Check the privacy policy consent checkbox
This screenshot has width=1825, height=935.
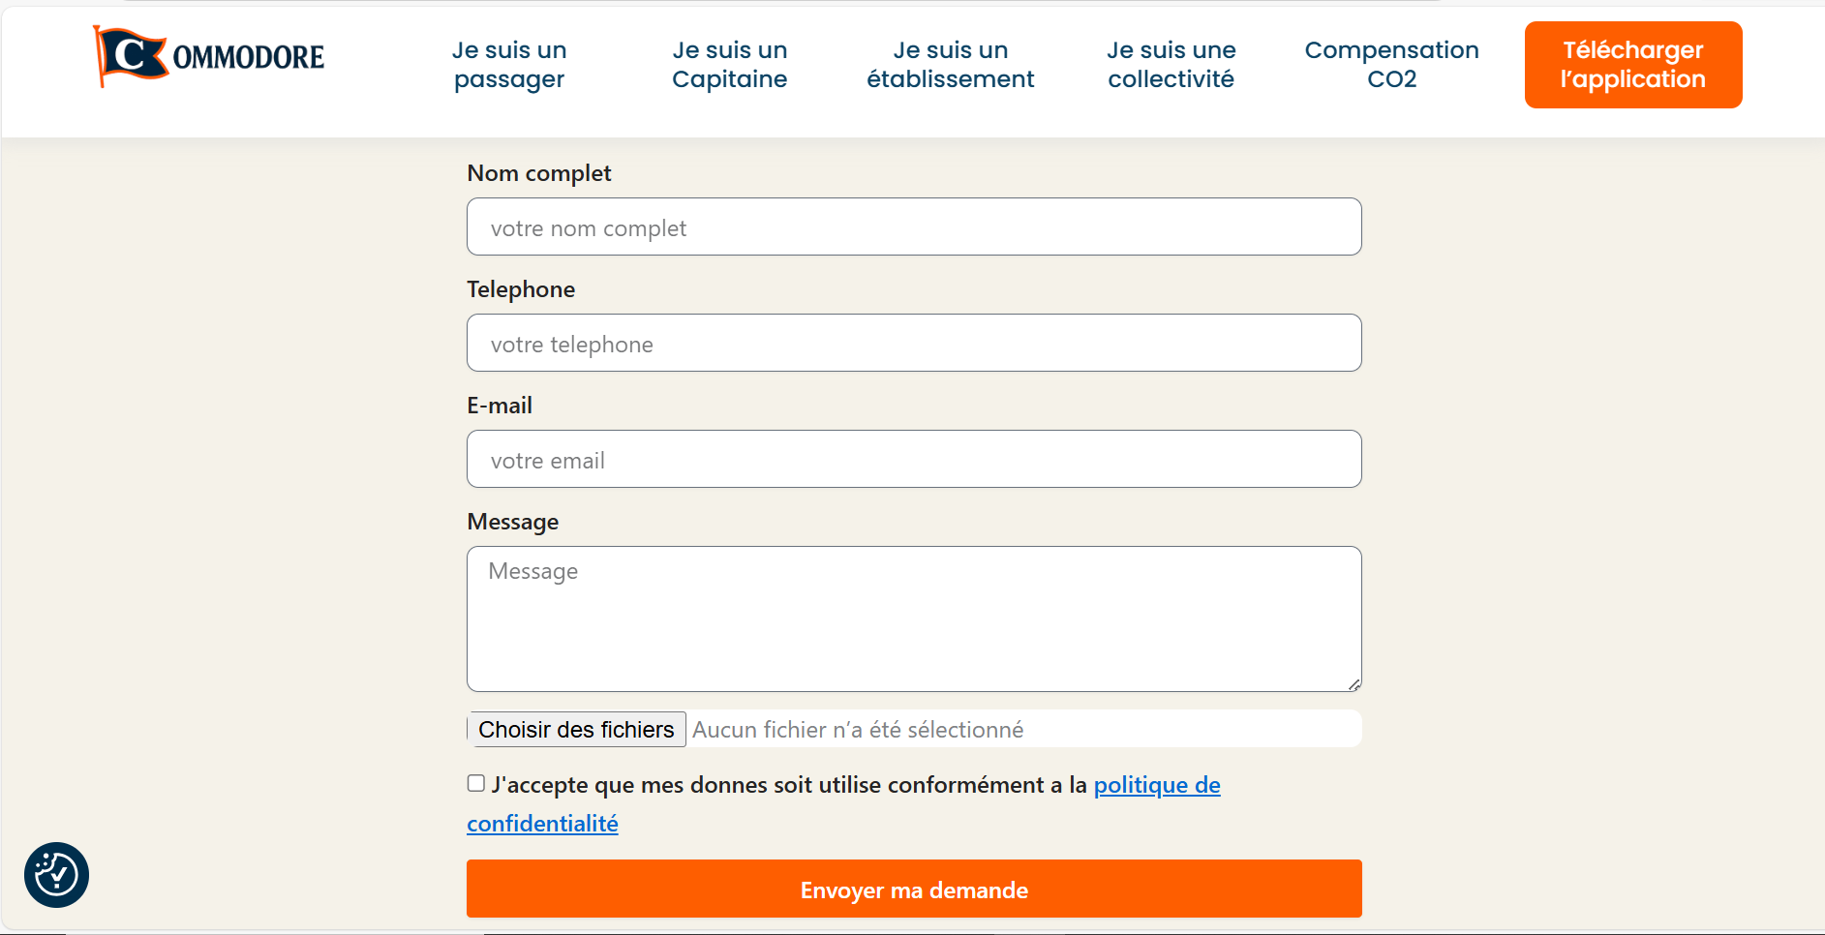pyautogui.click(x=476, y=783)
